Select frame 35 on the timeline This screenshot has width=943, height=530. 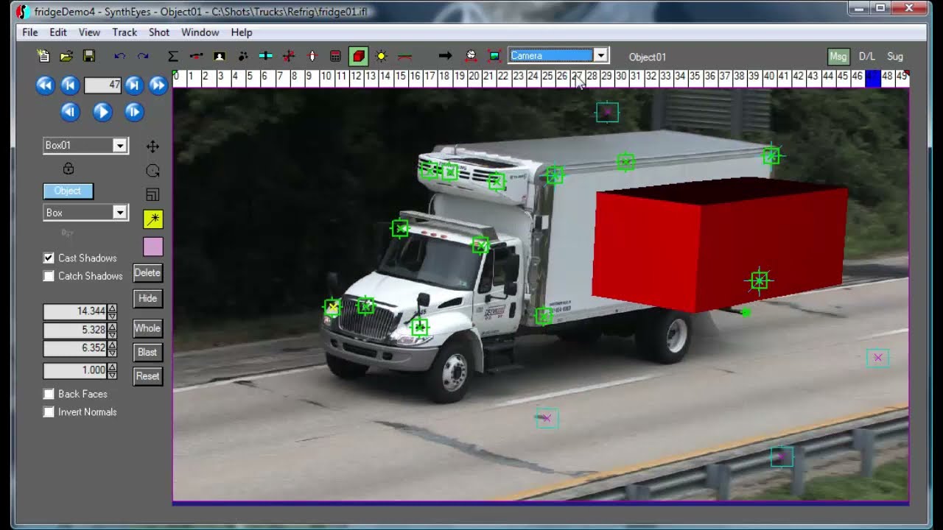tap(695, 77)
